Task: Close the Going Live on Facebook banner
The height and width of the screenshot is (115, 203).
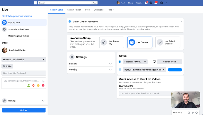Action: [x=181, y=21]
